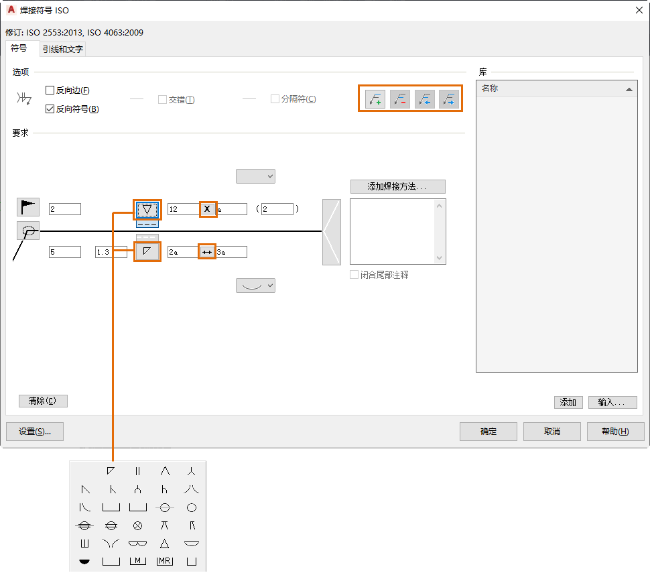Select the M permanent backing symbol
Screen dimensions: 650x577
click(x=137, y=561)
